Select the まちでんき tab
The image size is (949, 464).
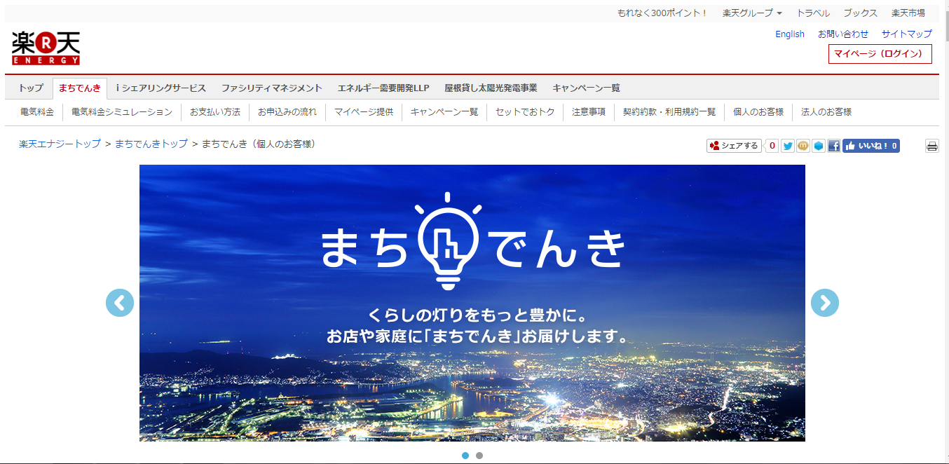click(80, 88)
